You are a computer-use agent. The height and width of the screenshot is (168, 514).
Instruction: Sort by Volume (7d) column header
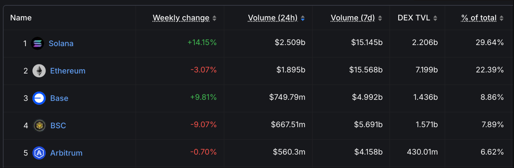[353, 18]
